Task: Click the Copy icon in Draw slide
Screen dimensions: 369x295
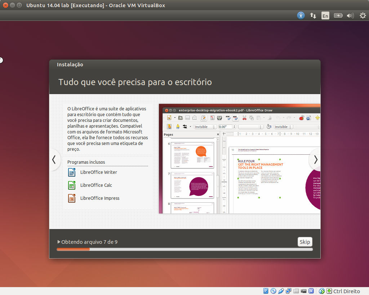Action: (x=251, y=118)
